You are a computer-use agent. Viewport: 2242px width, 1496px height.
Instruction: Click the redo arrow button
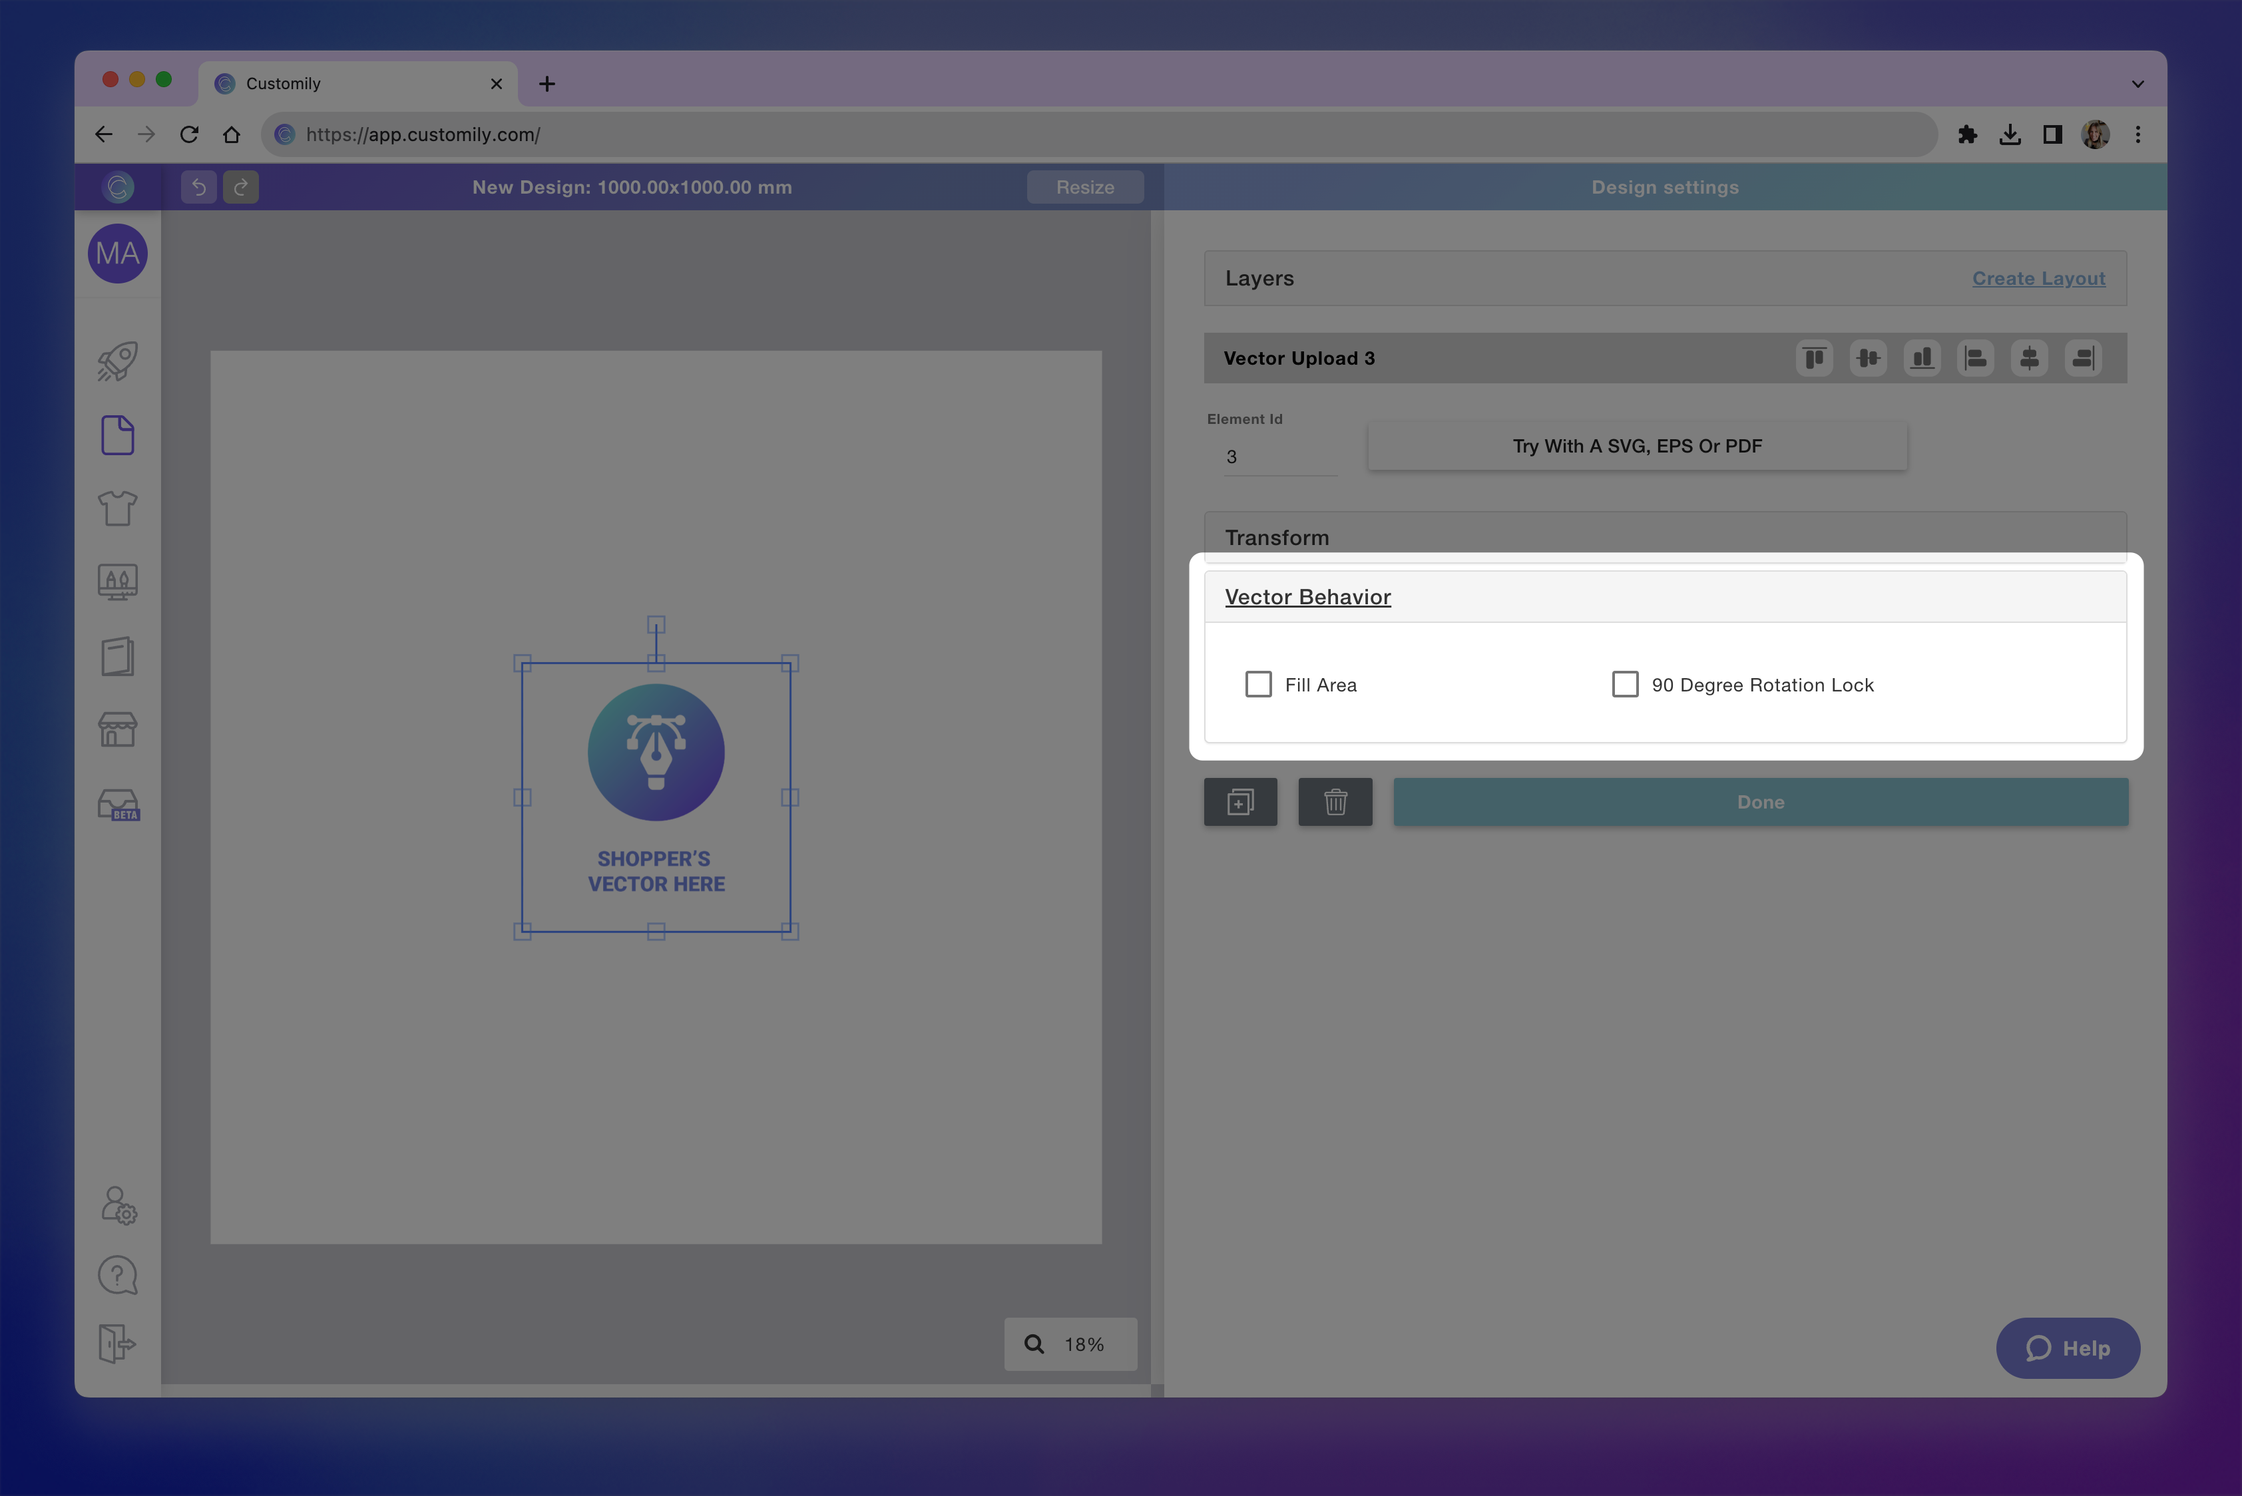tap(240, 187)
